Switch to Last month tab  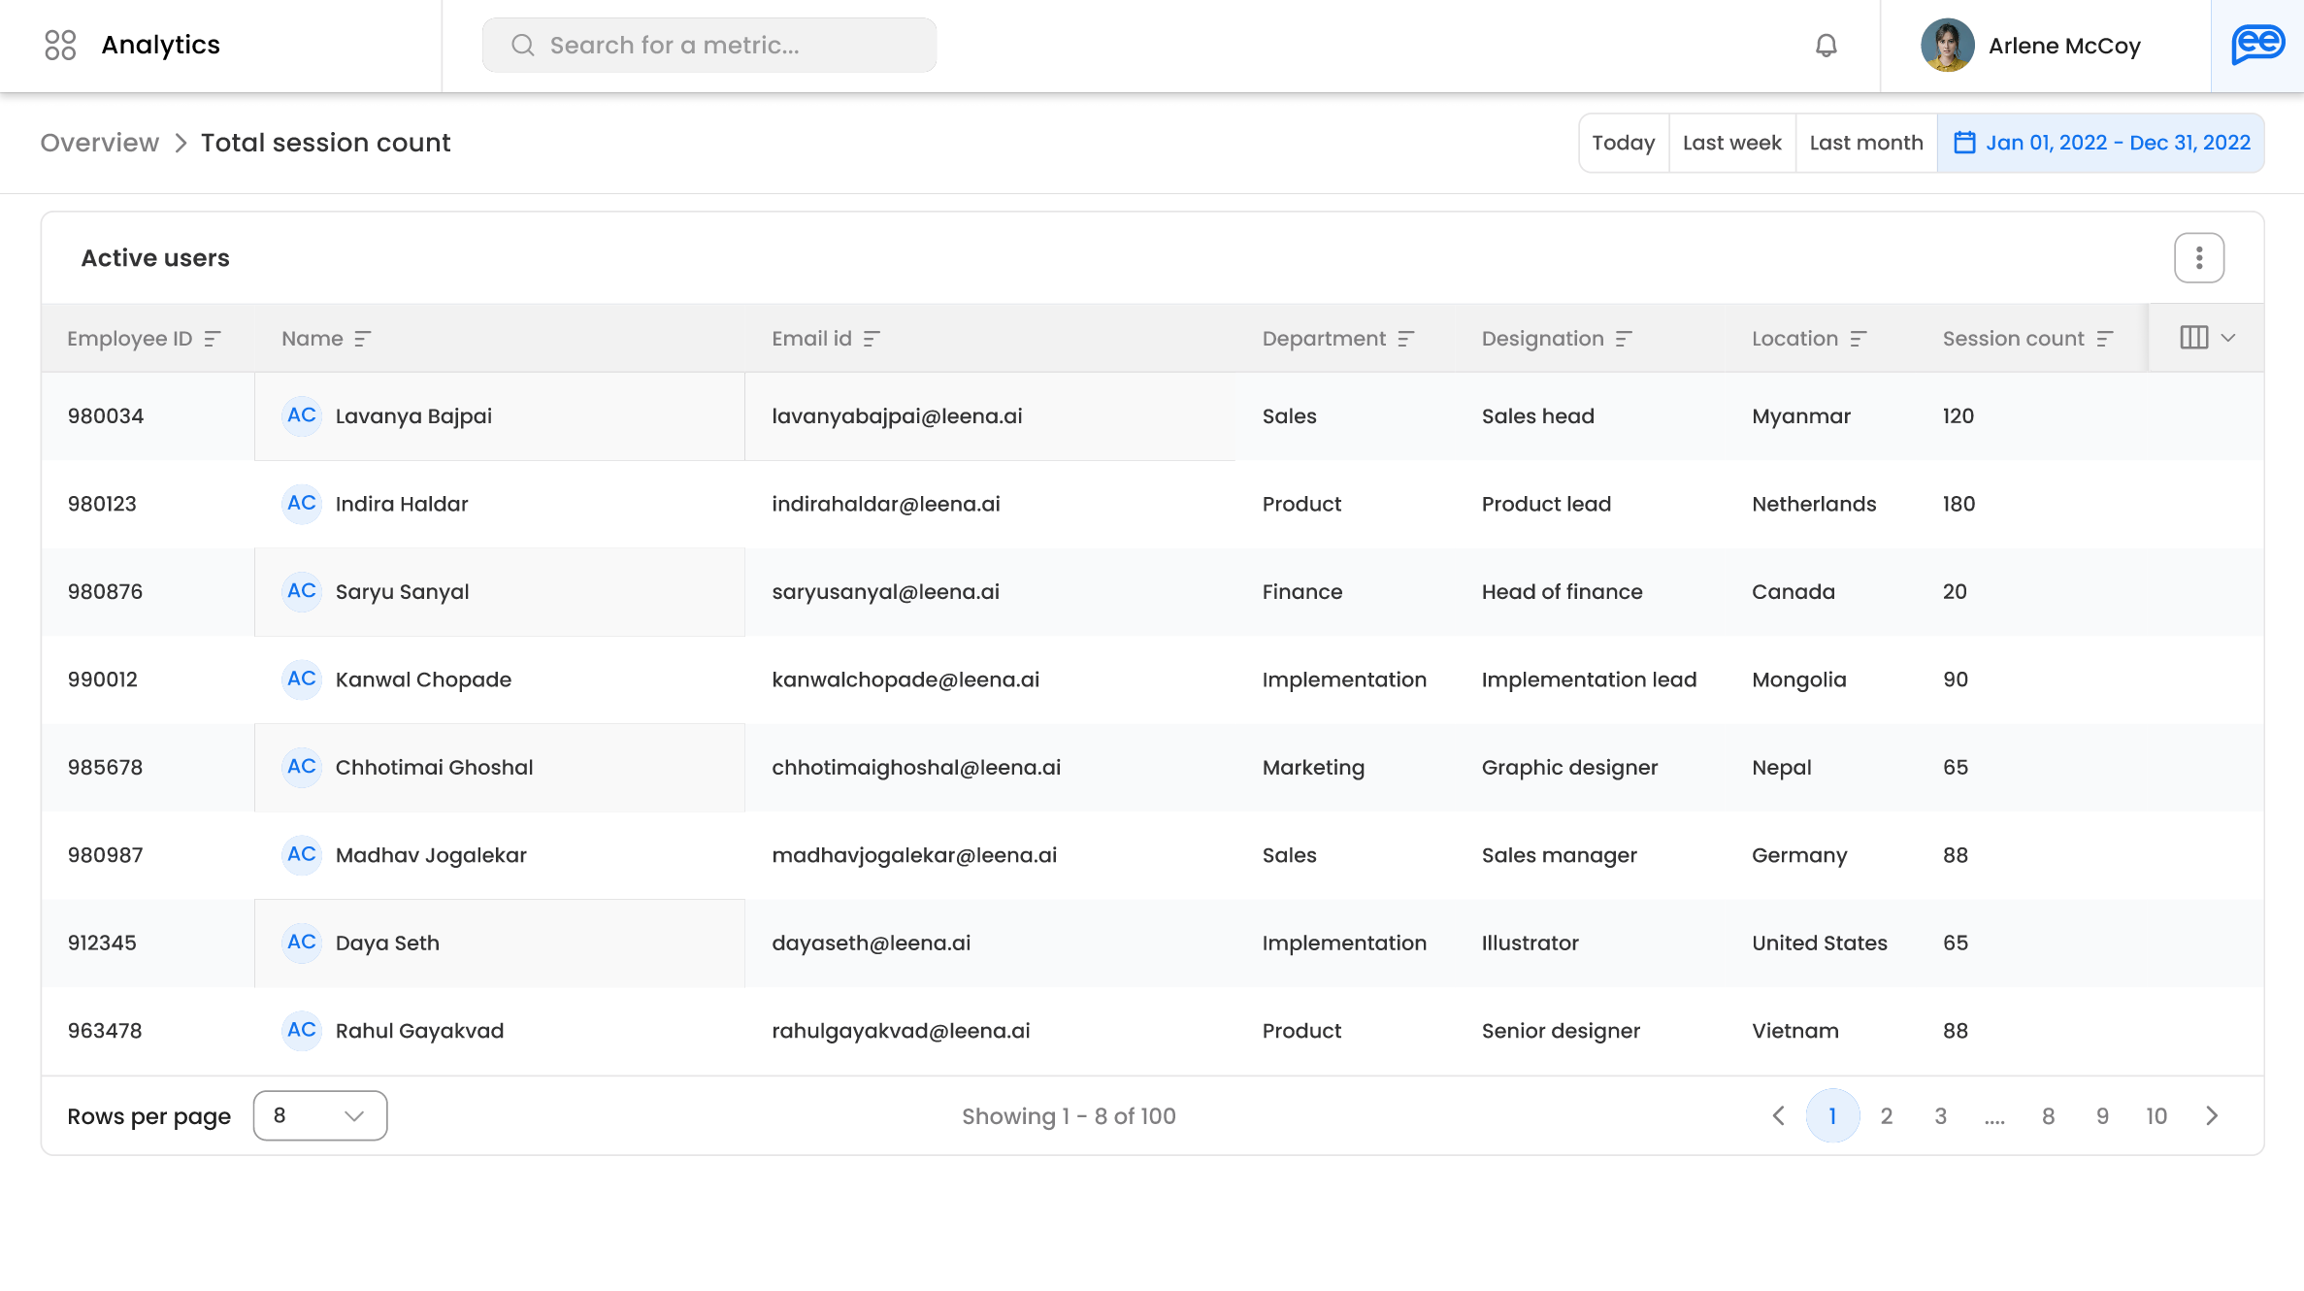1866,143
